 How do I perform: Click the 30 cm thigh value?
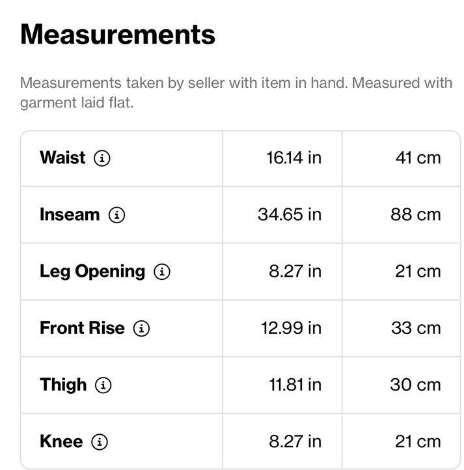coord(415,385)
